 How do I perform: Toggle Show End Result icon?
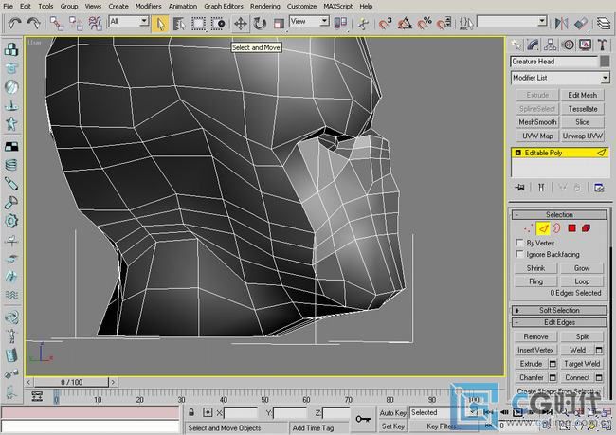tap(541, 188)
